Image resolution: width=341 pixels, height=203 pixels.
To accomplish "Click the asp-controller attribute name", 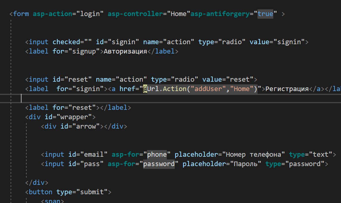I will pyautogui.click(x=135, y=14).
